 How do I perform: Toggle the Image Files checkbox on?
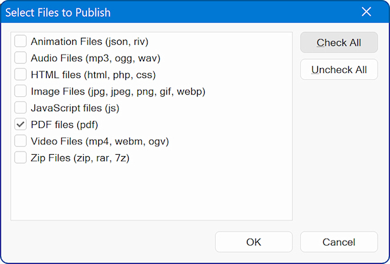click(x=21, y=91)
